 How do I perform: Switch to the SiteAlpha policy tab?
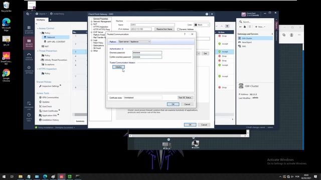pyautogui.click(x=41, y=20)
